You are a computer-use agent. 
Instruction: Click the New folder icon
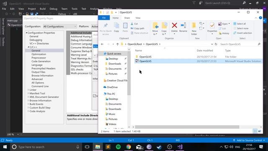coord(194,26)
